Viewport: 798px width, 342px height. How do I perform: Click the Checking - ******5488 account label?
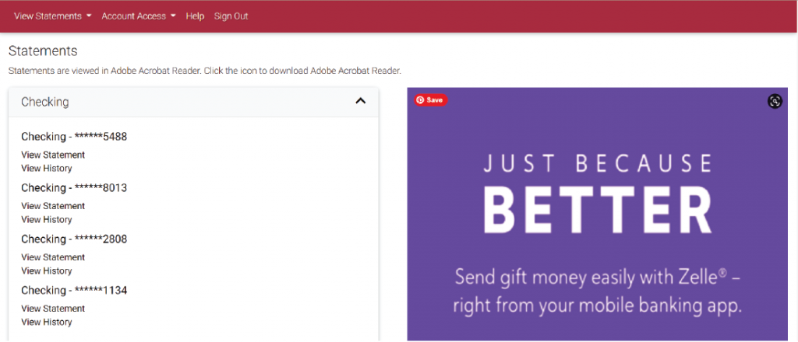pos(74,137)
